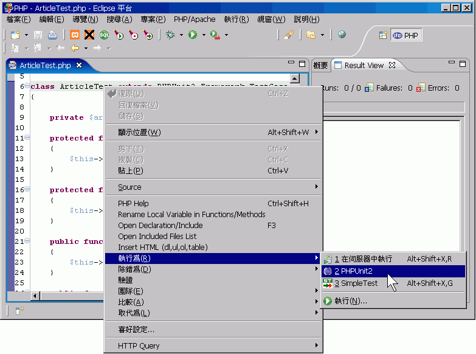The height and width of the screenshot is (354, 476).
Task: Switch to the 概要 tab
Action: (320, 65)
